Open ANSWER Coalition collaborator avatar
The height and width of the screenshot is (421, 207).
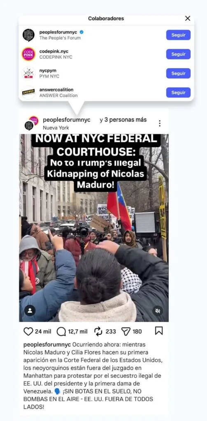click(x=28, y=93)
